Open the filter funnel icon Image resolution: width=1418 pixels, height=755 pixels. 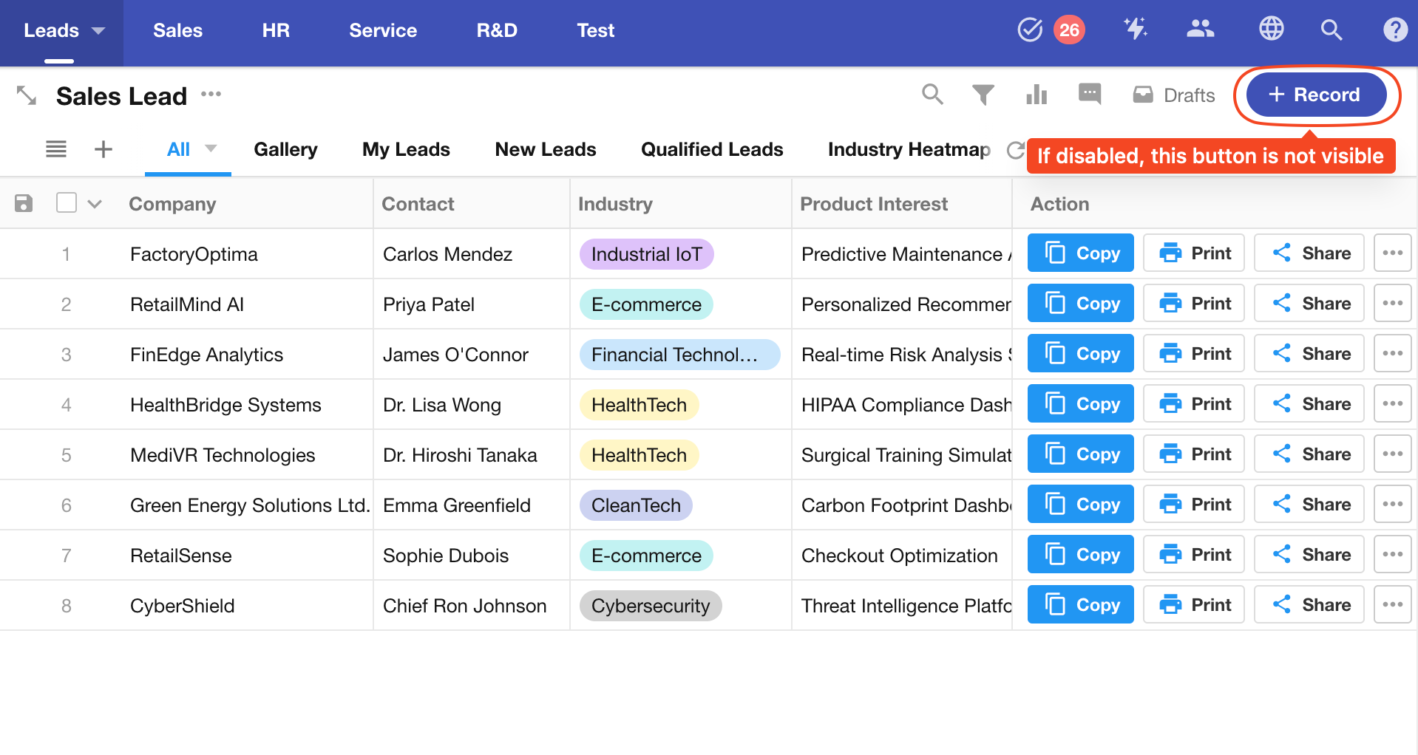983,95
